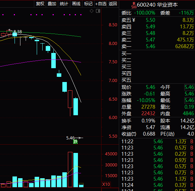195x191 pixels.
Task: Select 卖五 price 5.50 row
Action: [x=157, y=20]
